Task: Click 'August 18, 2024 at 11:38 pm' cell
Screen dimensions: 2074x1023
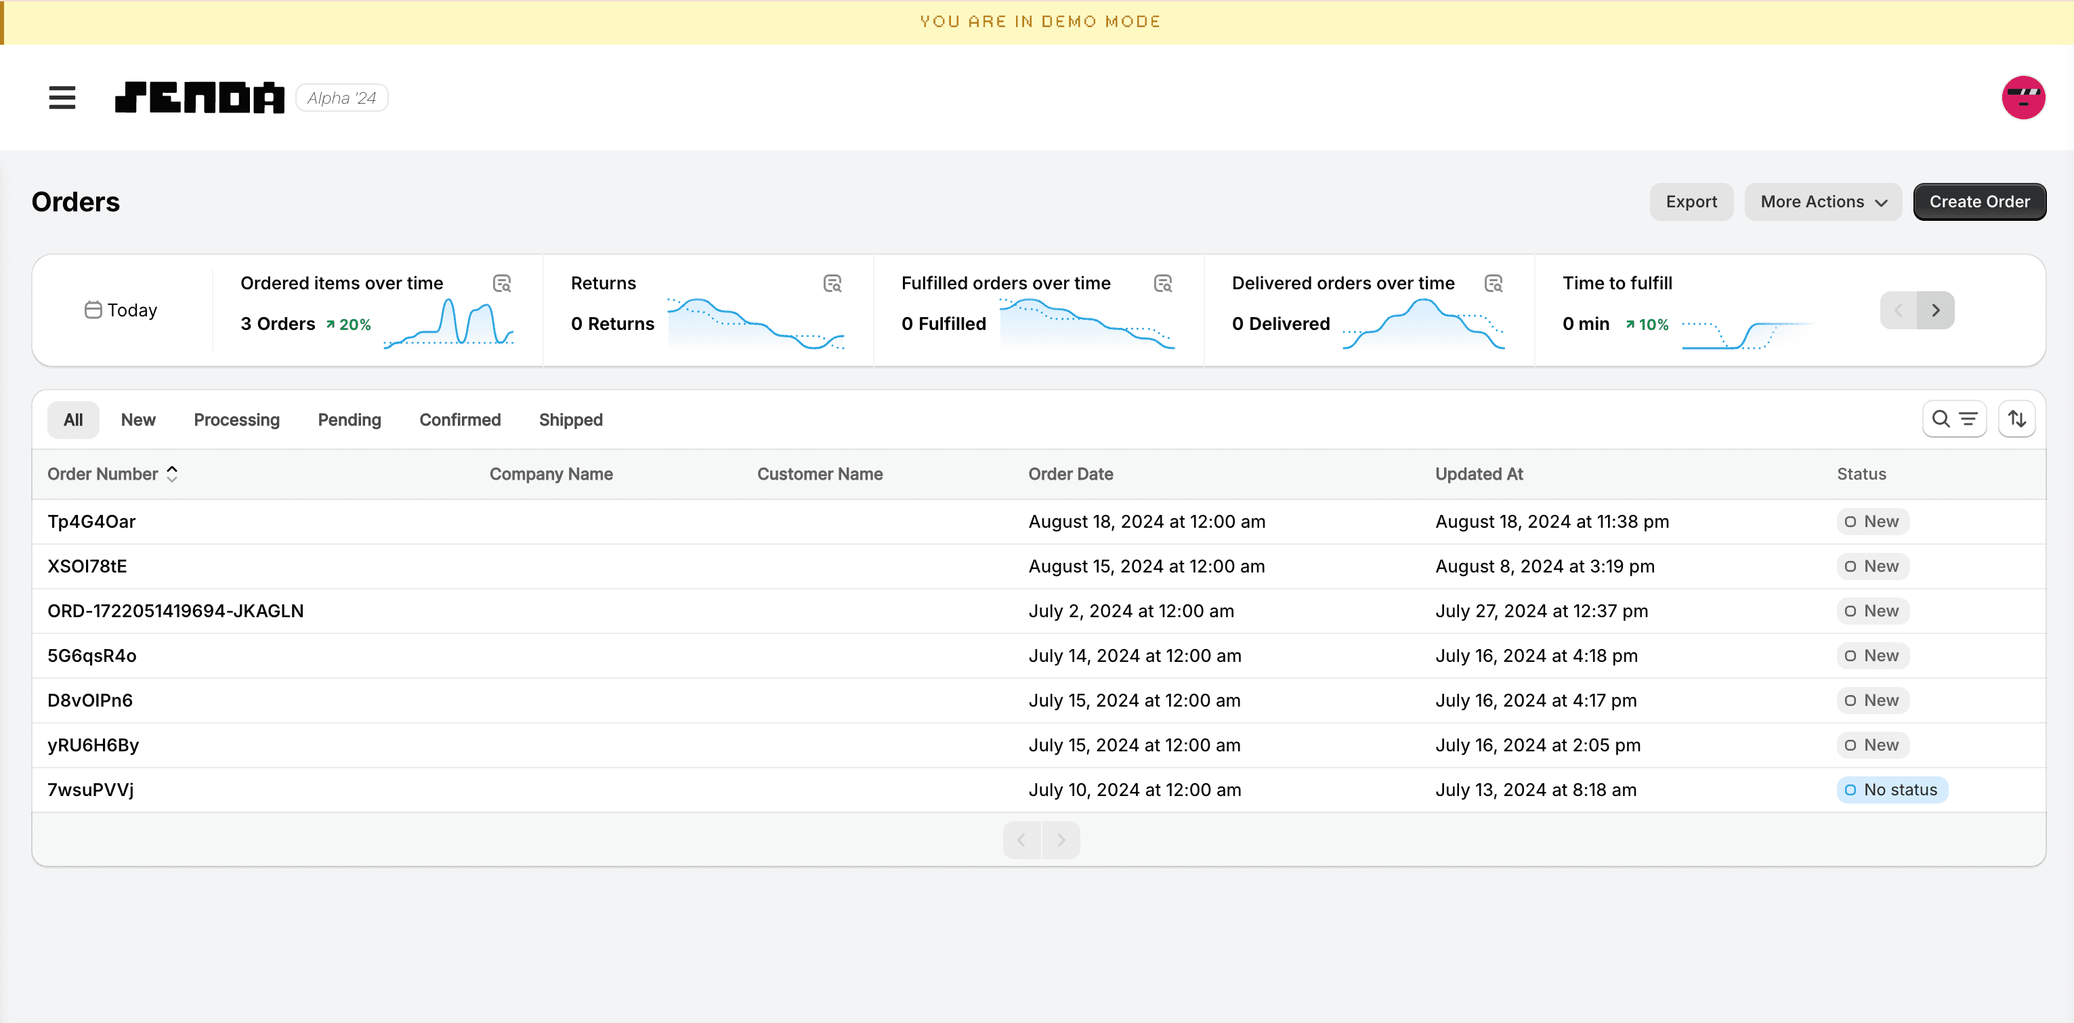Action: 1552,522
